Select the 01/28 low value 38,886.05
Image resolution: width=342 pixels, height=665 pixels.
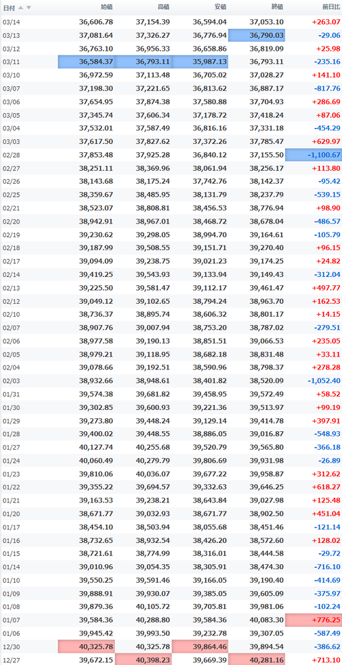coord(209,434)
